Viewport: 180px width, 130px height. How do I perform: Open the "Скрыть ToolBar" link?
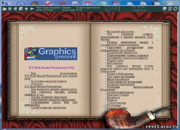(117, 108)
